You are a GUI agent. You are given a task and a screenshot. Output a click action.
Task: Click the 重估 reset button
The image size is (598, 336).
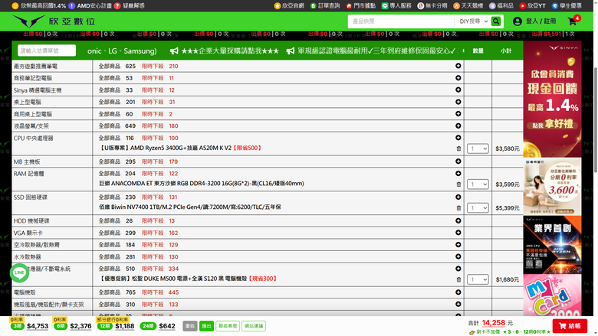(x=190, y=326)
